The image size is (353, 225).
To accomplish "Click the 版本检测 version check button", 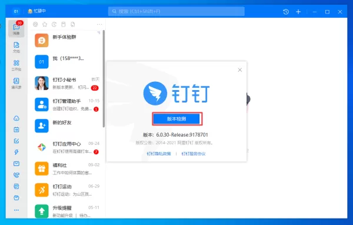I will pos(176,119).
